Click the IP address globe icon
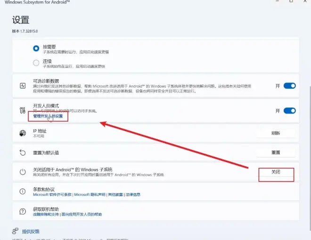Screen dimensions: 311x240 pyautogui.click(x=23, y=133)
